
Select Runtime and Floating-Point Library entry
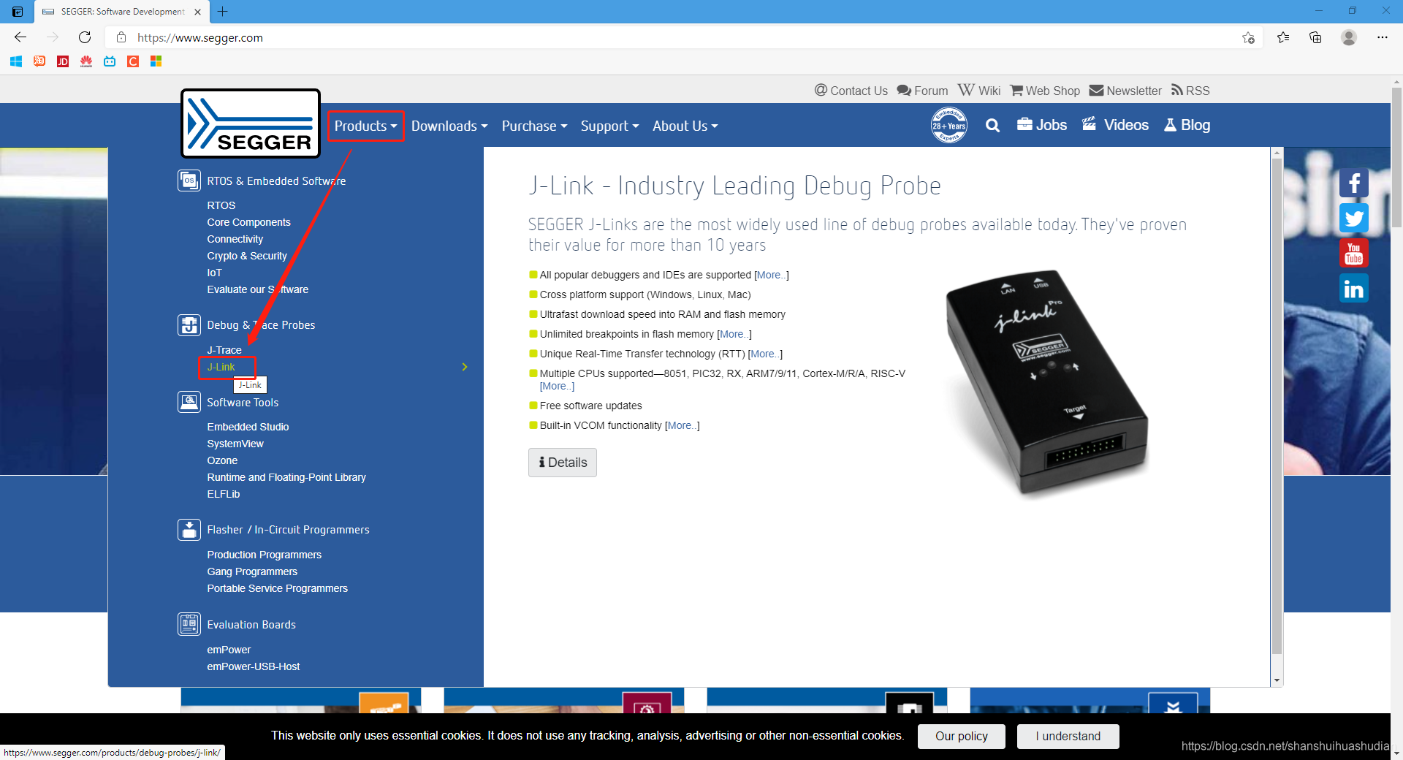pos(286,477)
